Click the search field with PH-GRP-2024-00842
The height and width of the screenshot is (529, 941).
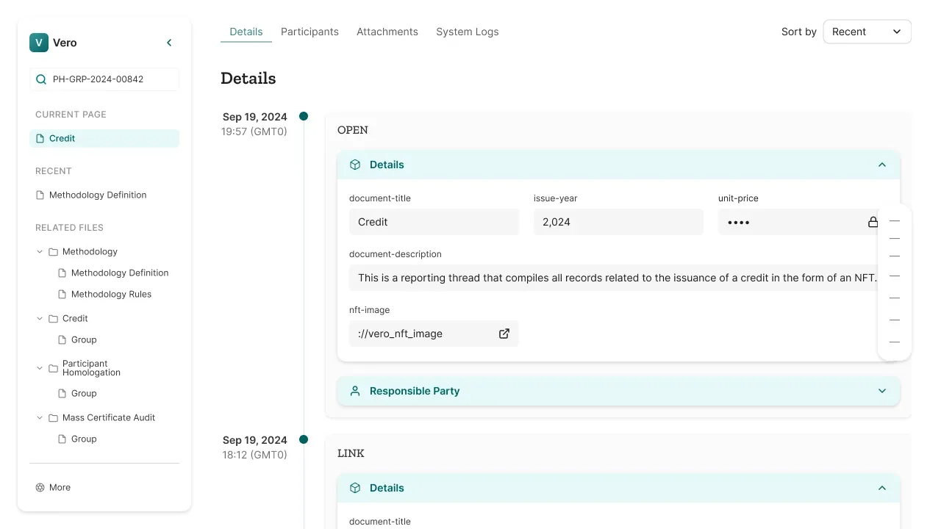click(x=104, y=79)
